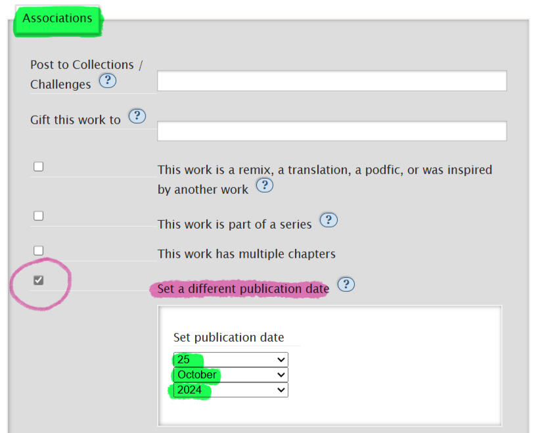Screen dimensions: 538x433
Task: Check the remix, translation, podfic checkbox
Action: (39, 166)
